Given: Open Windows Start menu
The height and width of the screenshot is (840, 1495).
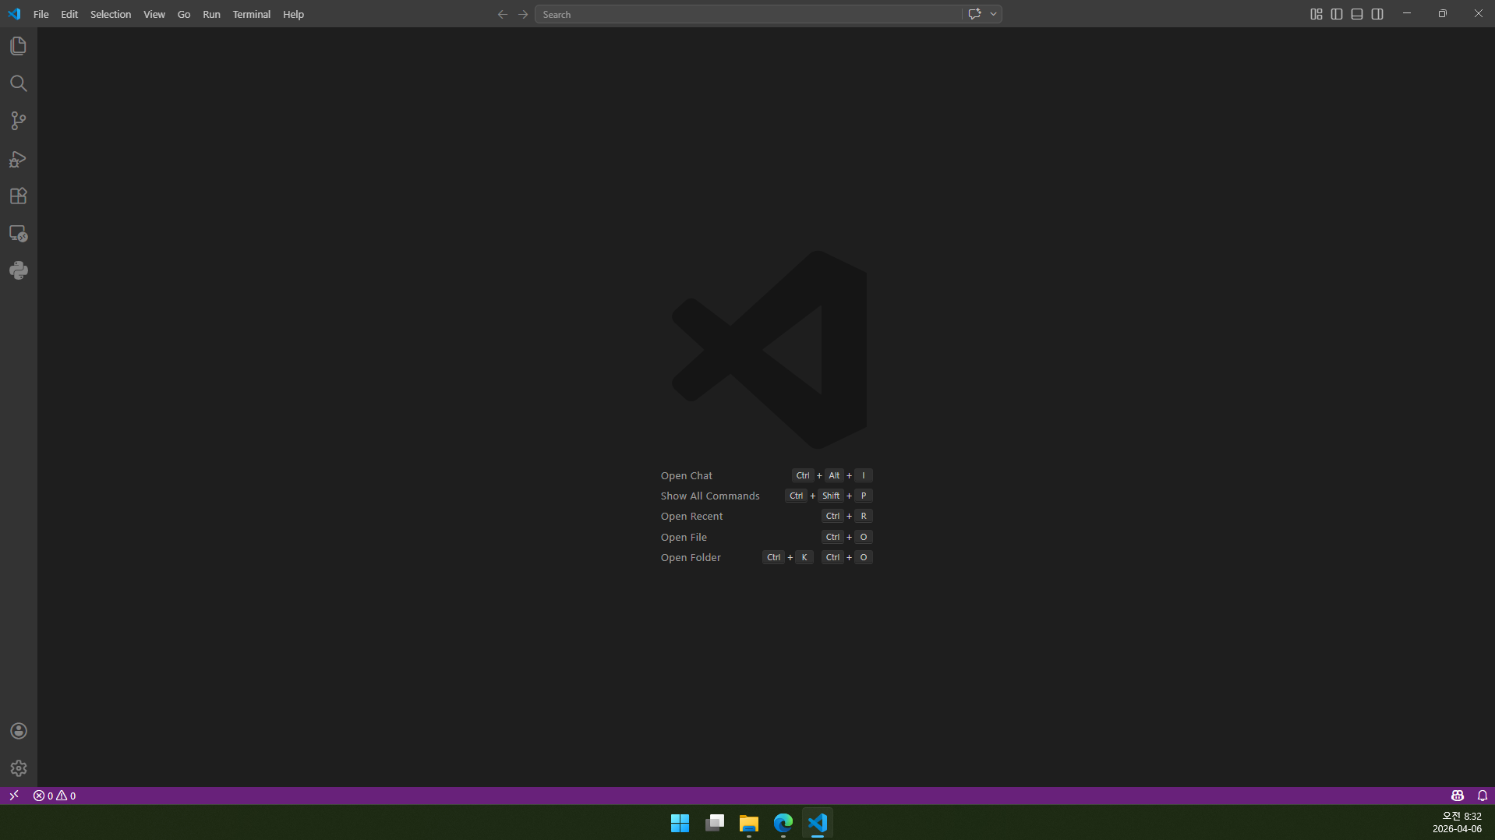Looking at the screenshot, I should [680, 823].
